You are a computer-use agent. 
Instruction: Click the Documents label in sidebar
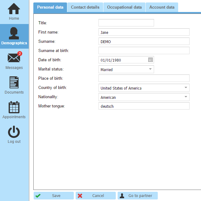coord(14,92)
